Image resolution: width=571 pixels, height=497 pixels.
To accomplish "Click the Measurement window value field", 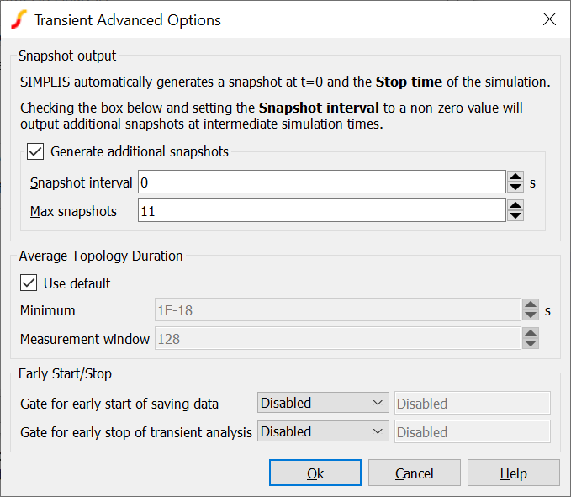I will 336,339.
